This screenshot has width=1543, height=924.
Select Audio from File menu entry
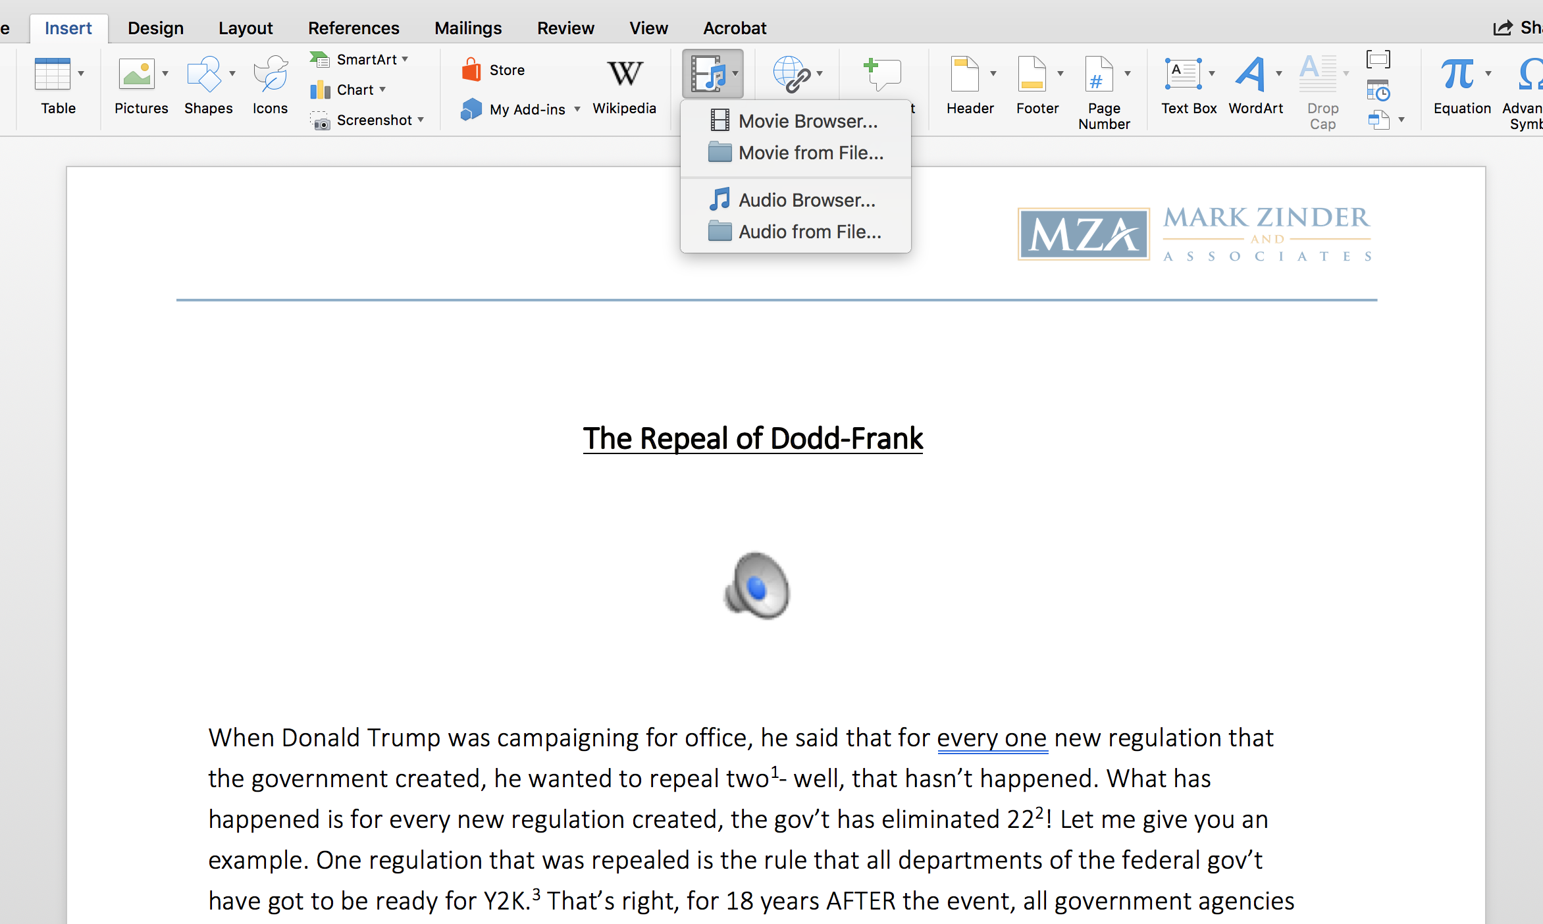[x=795, y=232]
